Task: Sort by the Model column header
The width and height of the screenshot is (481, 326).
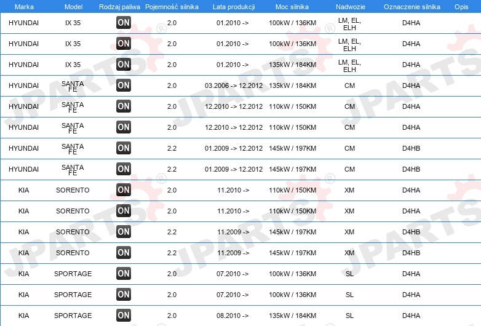Action: (x=73, y=7)
